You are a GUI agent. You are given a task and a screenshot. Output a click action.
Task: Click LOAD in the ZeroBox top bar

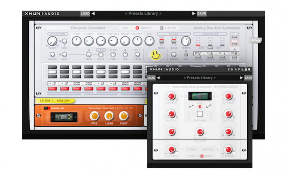tap(85, 14)
